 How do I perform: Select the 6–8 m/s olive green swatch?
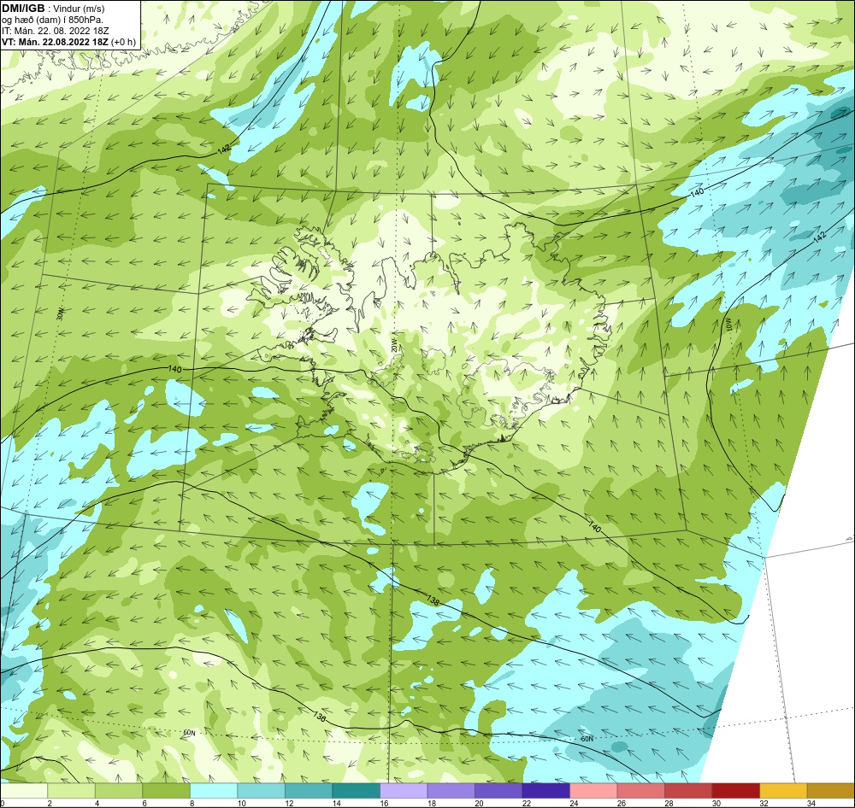pyautogui.click(x=167, y=791)
